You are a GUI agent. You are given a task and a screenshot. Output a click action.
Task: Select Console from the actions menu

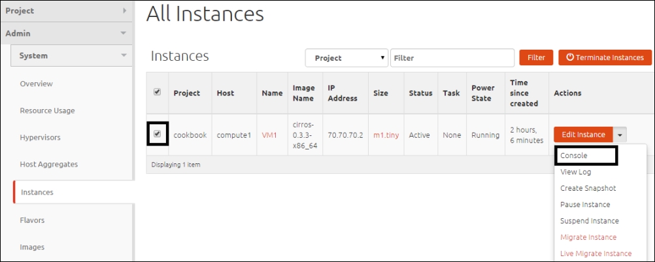coord(574,156)
